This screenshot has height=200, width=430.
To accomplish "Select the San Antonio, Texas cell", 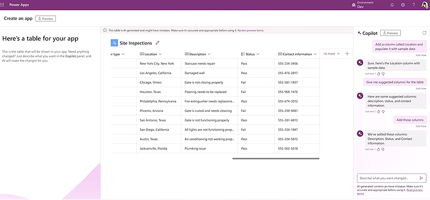I will click(159, 120).
